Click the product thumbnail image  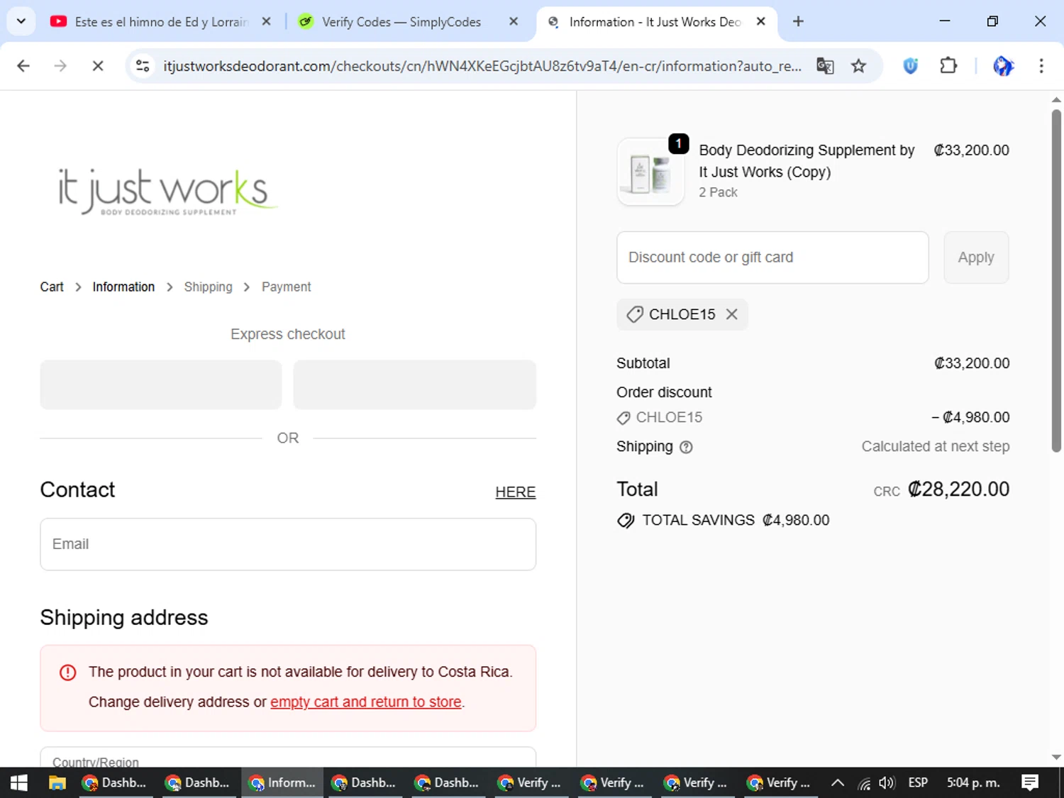pos(650,172)
